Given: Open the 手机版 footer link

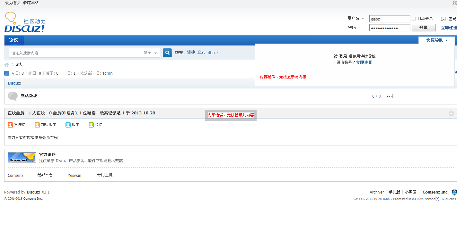Looking at the screenshot, I should coord(394,192).
